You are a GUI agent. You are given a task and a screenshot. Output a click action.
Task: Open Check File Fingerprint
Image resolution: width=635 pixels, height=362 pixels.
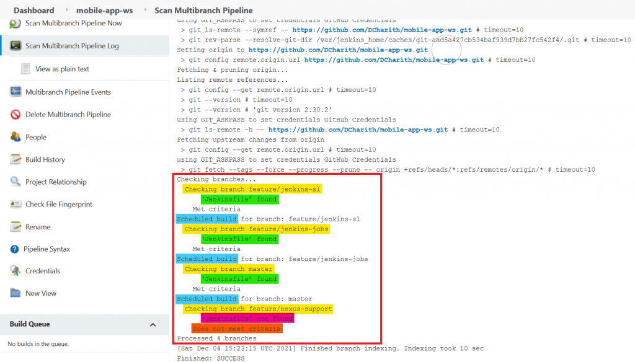point(59,204)
